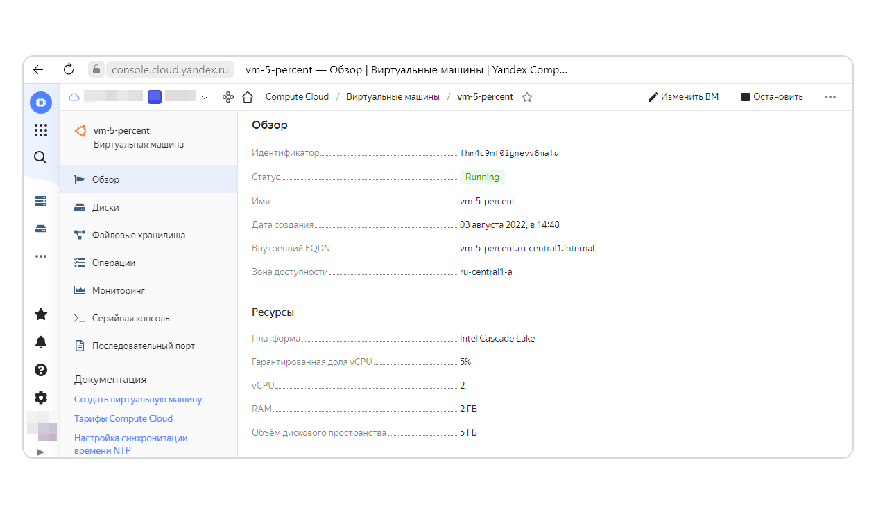Viewport: 876px width, 514px height.
Task: Click the address bar lock icon
Action: click(x=97, y=69)
